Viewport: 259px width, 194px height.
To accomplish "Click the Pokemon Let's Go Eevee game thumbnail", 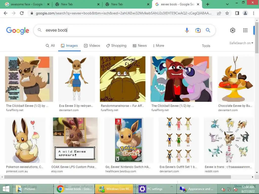I will coord(129,140).
